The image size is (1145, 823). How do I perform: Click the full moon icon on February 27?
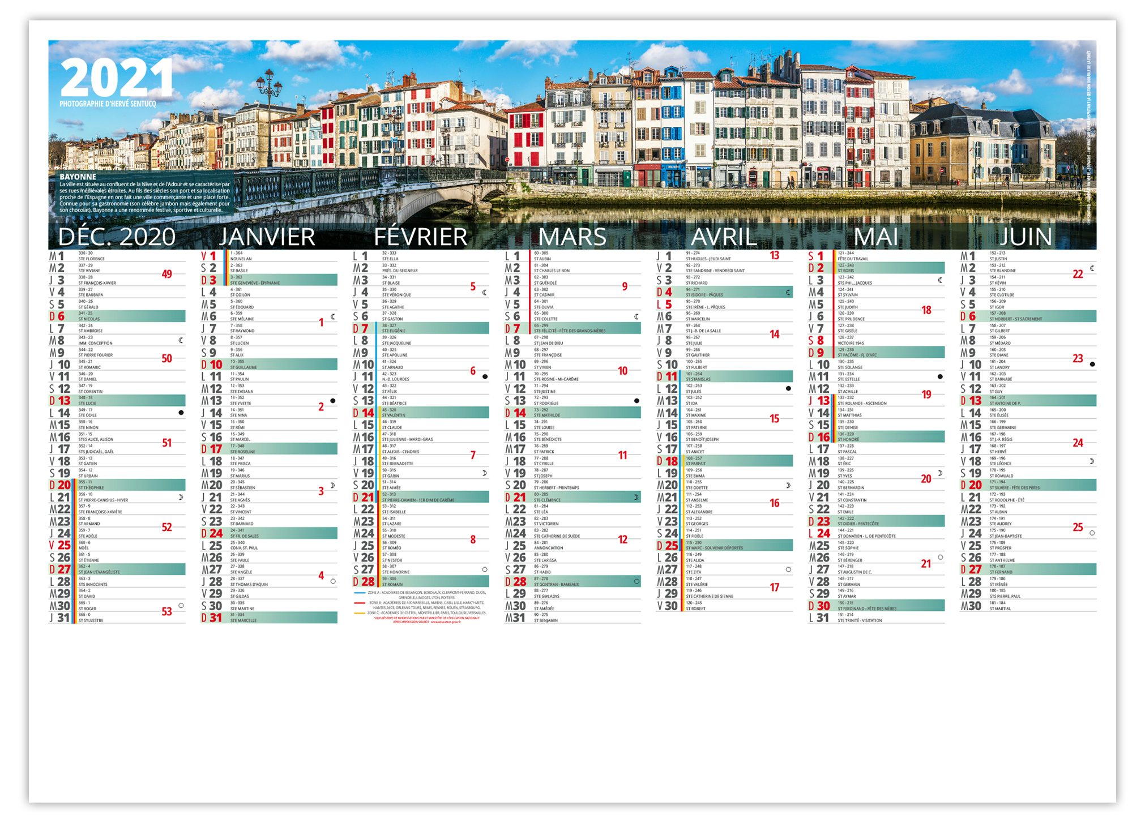click(x=485, y=569)
